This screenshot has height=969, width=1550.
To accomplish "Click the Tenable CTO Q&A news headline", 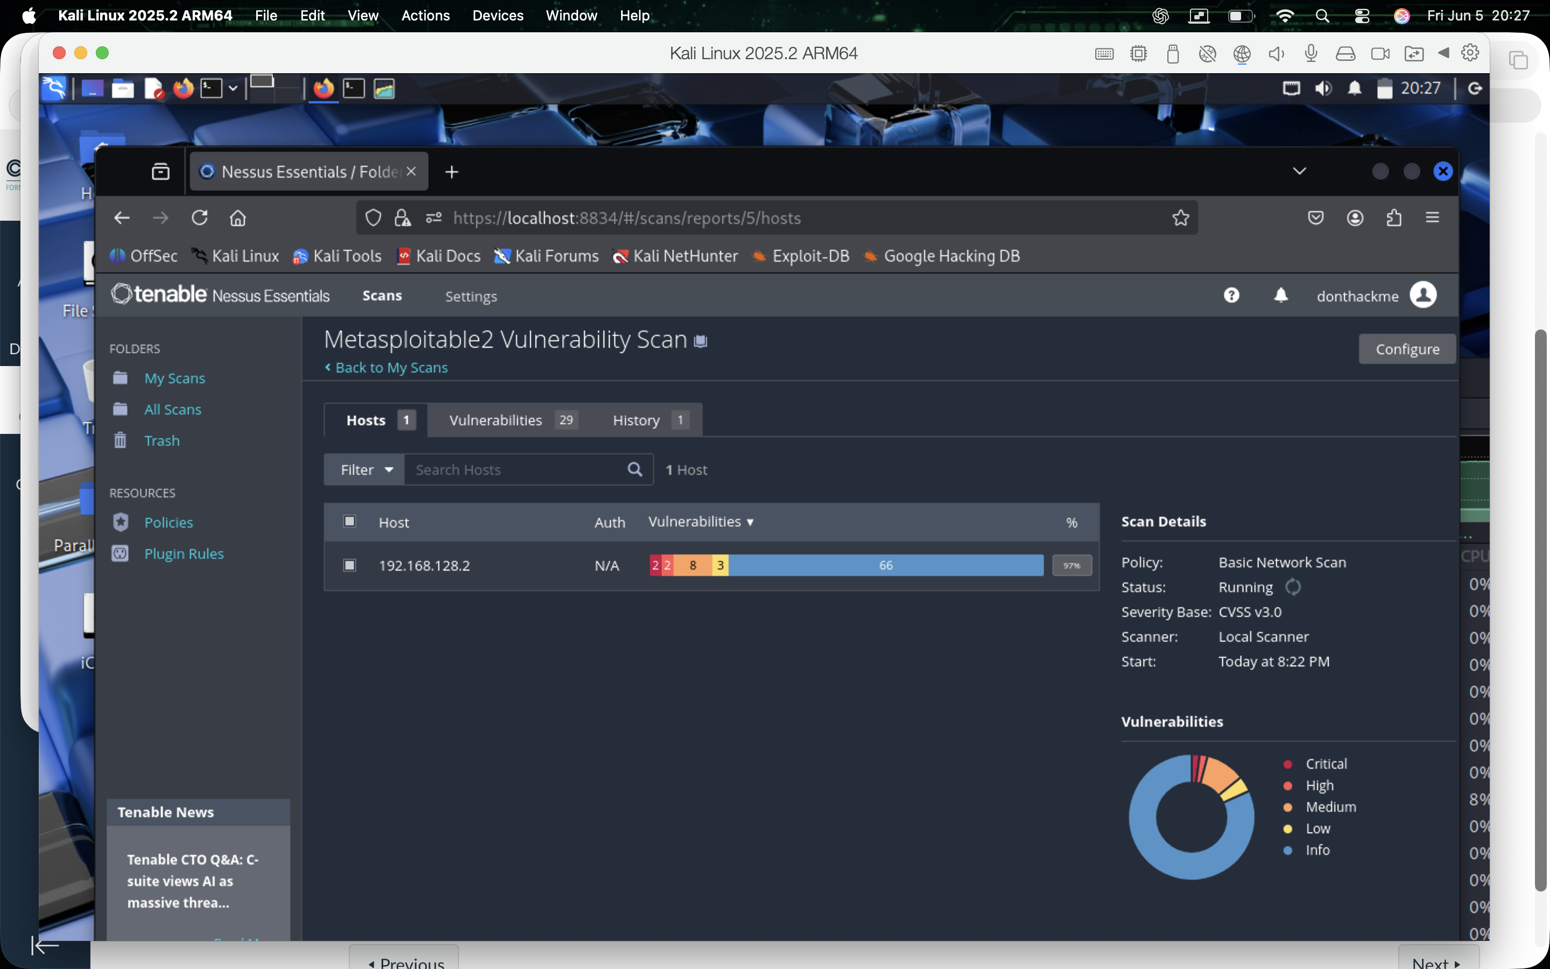I will point(192,881).
